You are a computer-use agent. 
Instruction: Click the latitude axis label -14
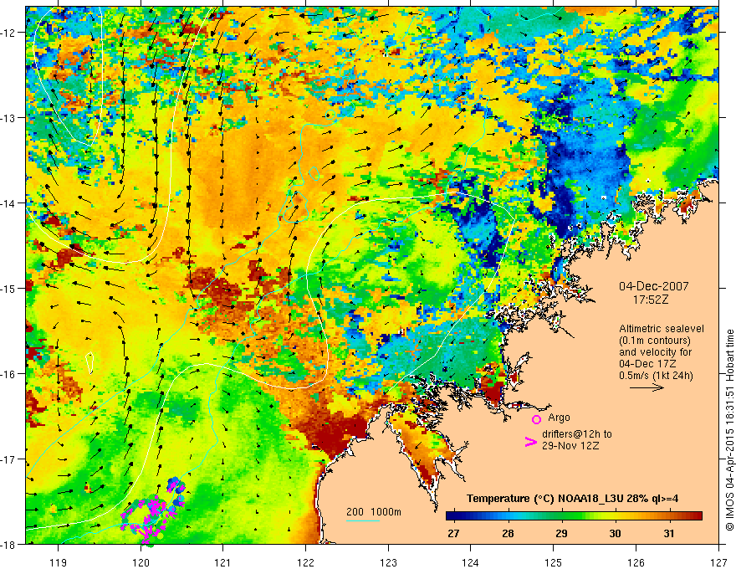pos(8,203)
